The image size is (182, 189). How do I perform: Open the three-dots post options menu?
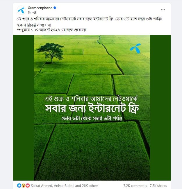[x=163, y=10]
